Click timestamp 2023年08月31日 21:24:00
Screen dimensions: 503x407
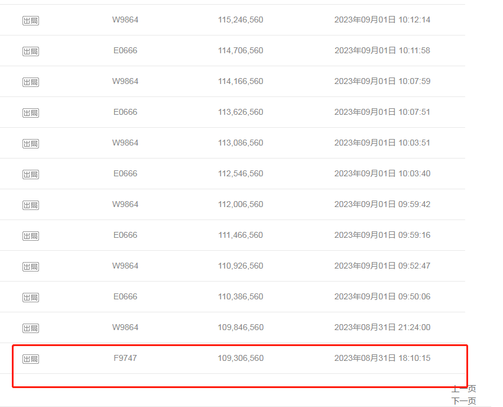(382, 327)
